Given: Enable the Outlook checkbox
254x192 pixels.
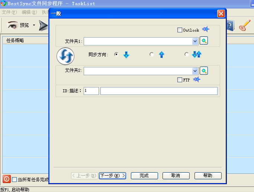Looking at the screenshot, I should pyautogui.click(x=180, y=30).
